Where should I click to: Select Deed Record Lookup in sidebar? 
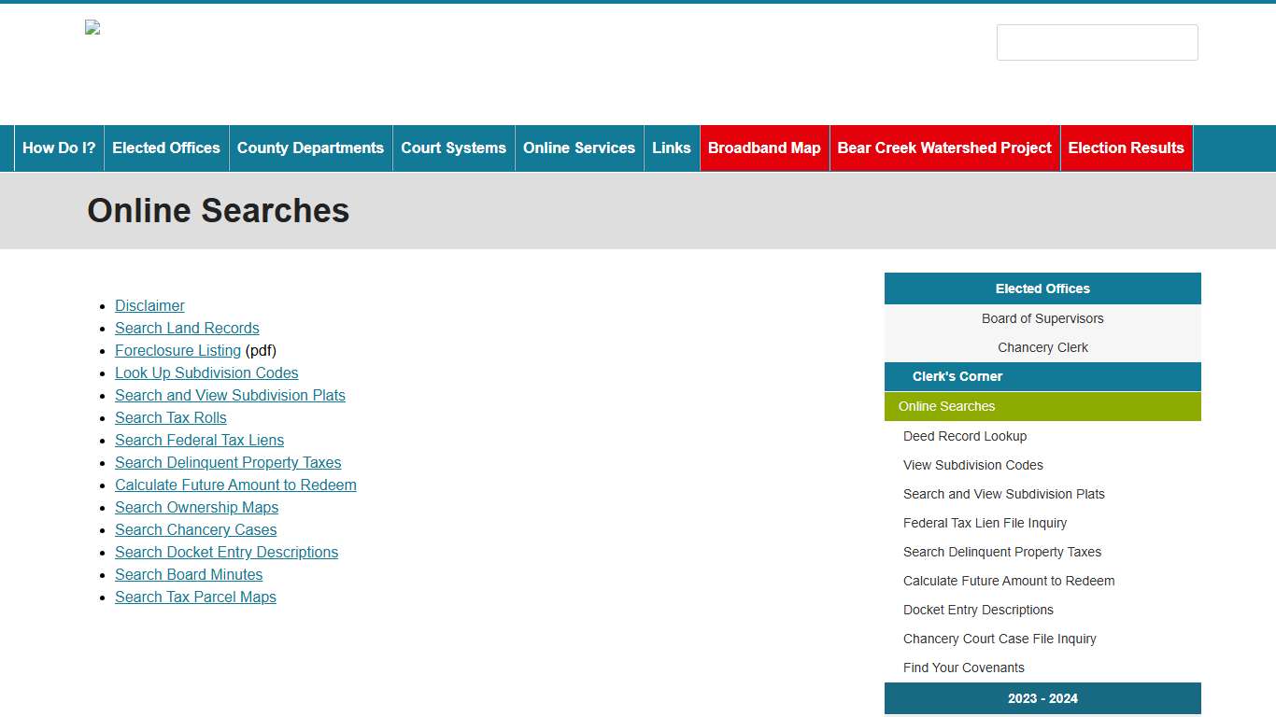[x=965, y=436]
